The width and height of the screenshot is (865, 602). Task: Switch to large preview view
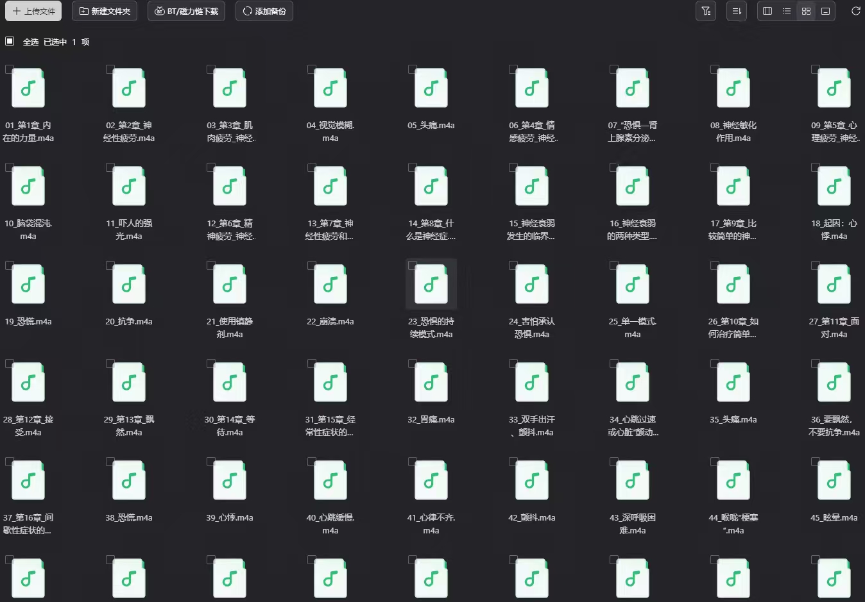tap(825, 11)
